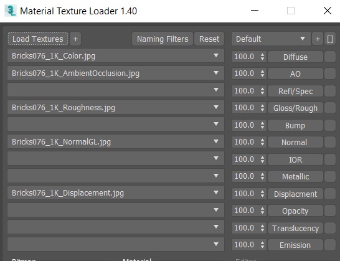Open the Bricks076_1K_Color.jpg dropdown
Viewport: 340px width, 261px height.
pos(116,56)
